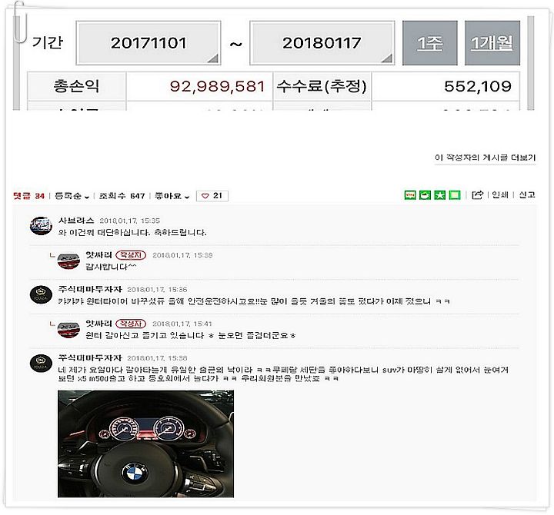The image size is (554, 515).
Task: Select the 1주 period button
Action: (x=430, y=43)
